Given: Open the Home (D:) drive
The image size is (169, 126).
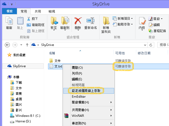Looking at the screenshot, I should [x=20, y=121].
